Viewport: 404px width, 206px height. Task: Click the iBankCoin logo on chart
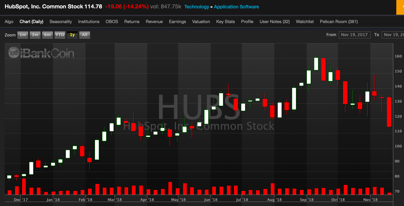tap(41, 53)
